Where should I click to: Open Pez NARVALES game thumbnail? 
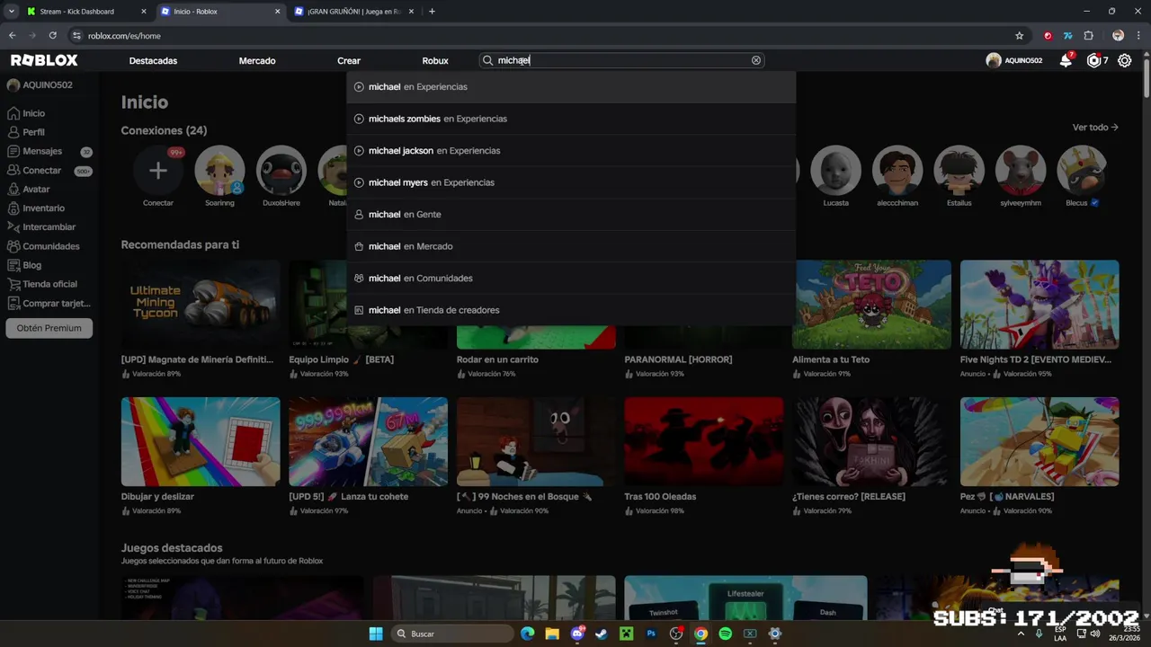click(1039, 442)
